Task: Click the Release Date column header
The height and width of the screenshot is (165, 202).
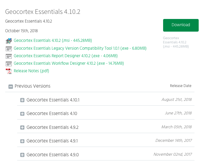Action: click(181, 86)
